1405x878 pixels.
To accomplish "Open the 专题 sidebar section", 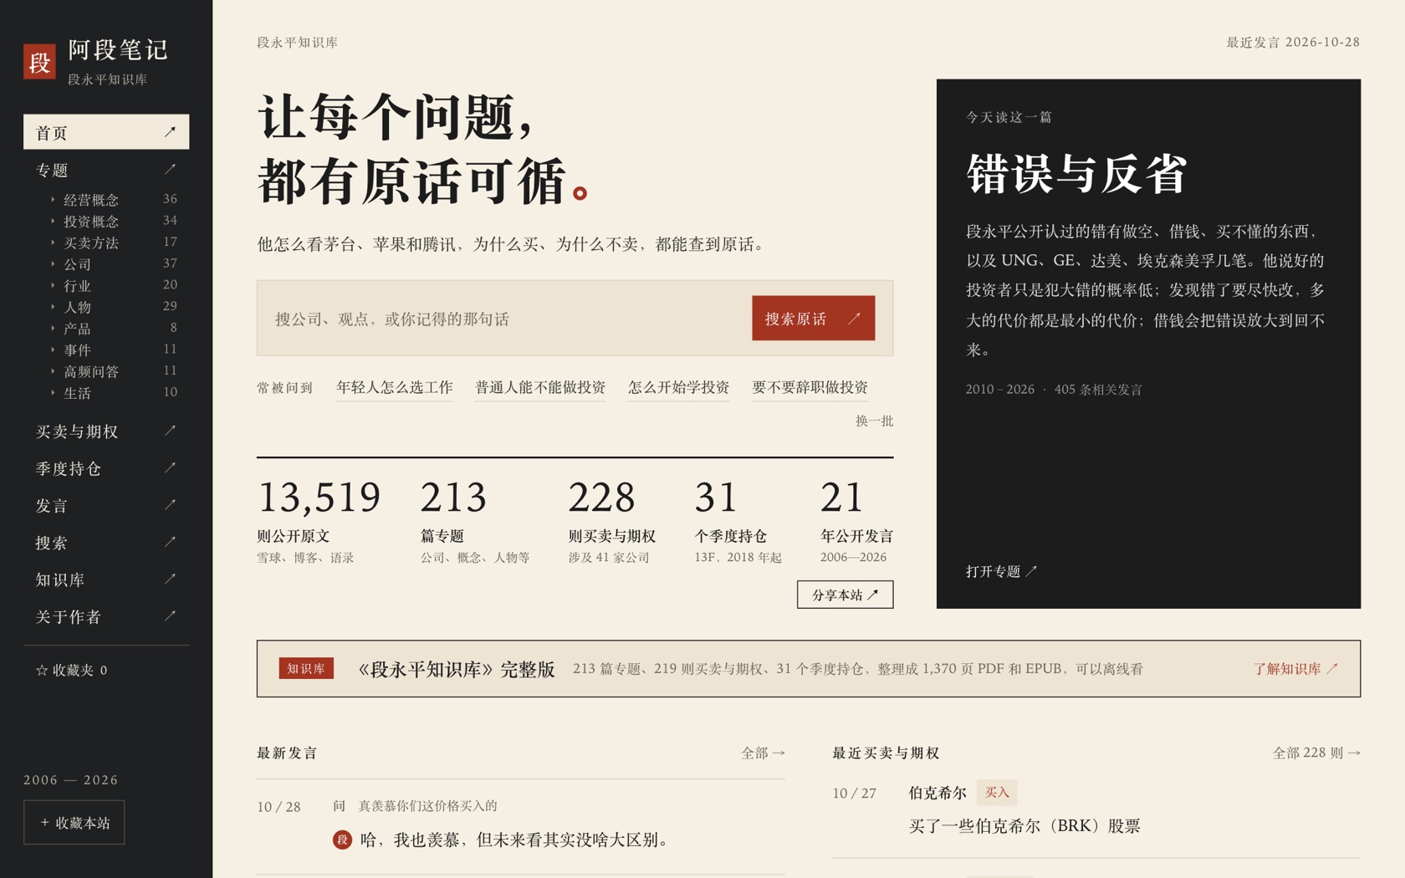I will coord(106,170).
